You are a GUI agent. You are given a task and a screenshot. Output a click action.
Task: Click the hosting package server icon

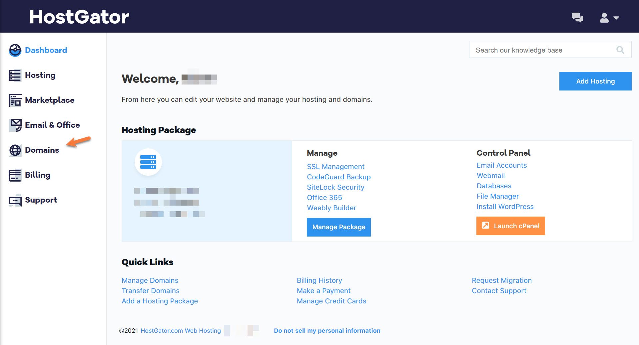pos(148,162)
